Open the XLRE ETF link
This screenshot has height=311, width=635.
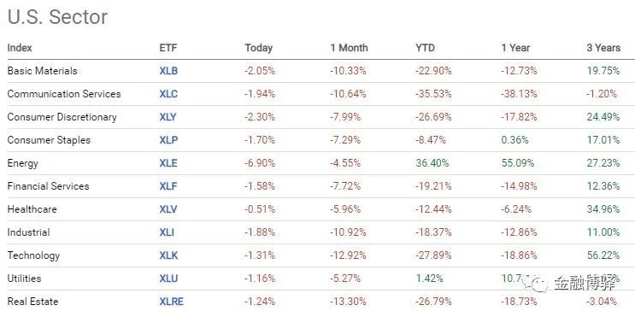[x=171, y=302]
